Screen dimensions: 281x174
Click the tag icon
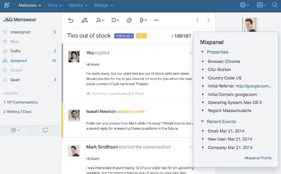(x=129, y=21)
